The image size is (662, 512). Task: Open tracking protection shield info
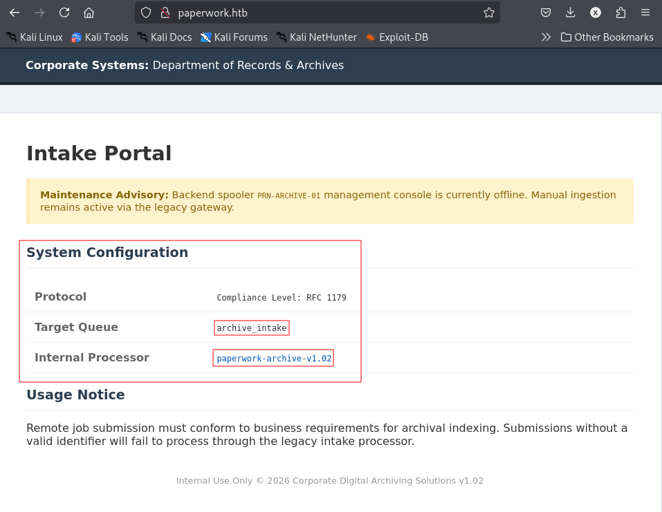[146, 12]
